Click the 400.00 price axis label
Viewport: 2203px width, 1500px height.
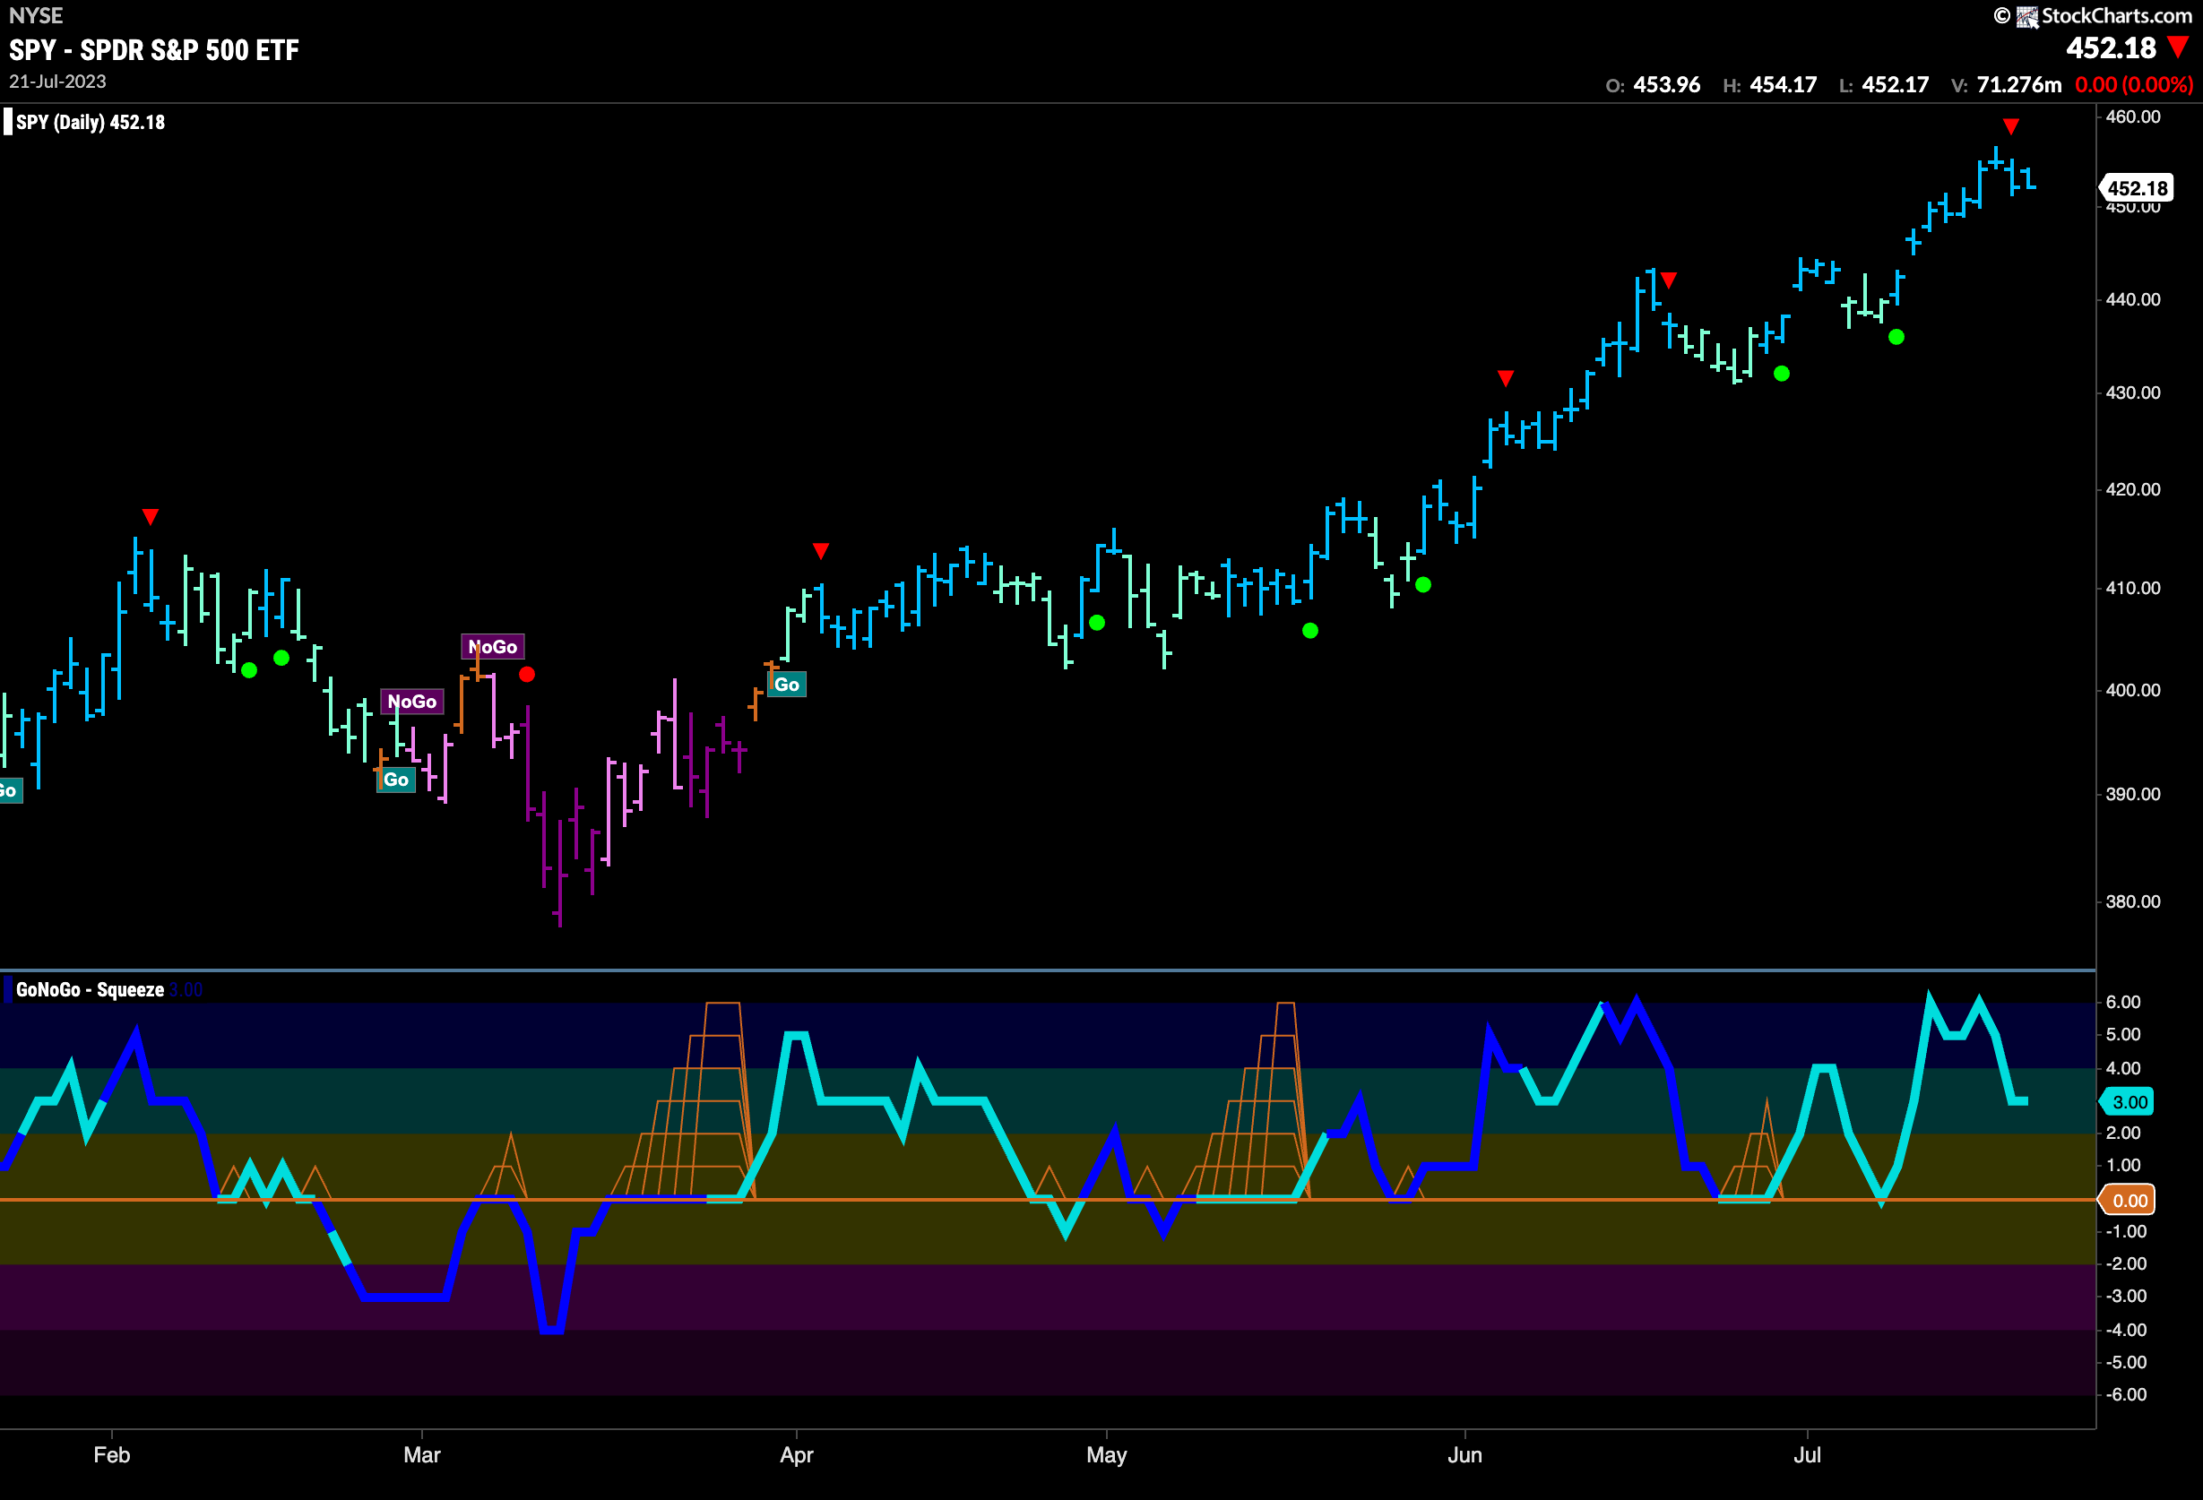(2133, 690)
